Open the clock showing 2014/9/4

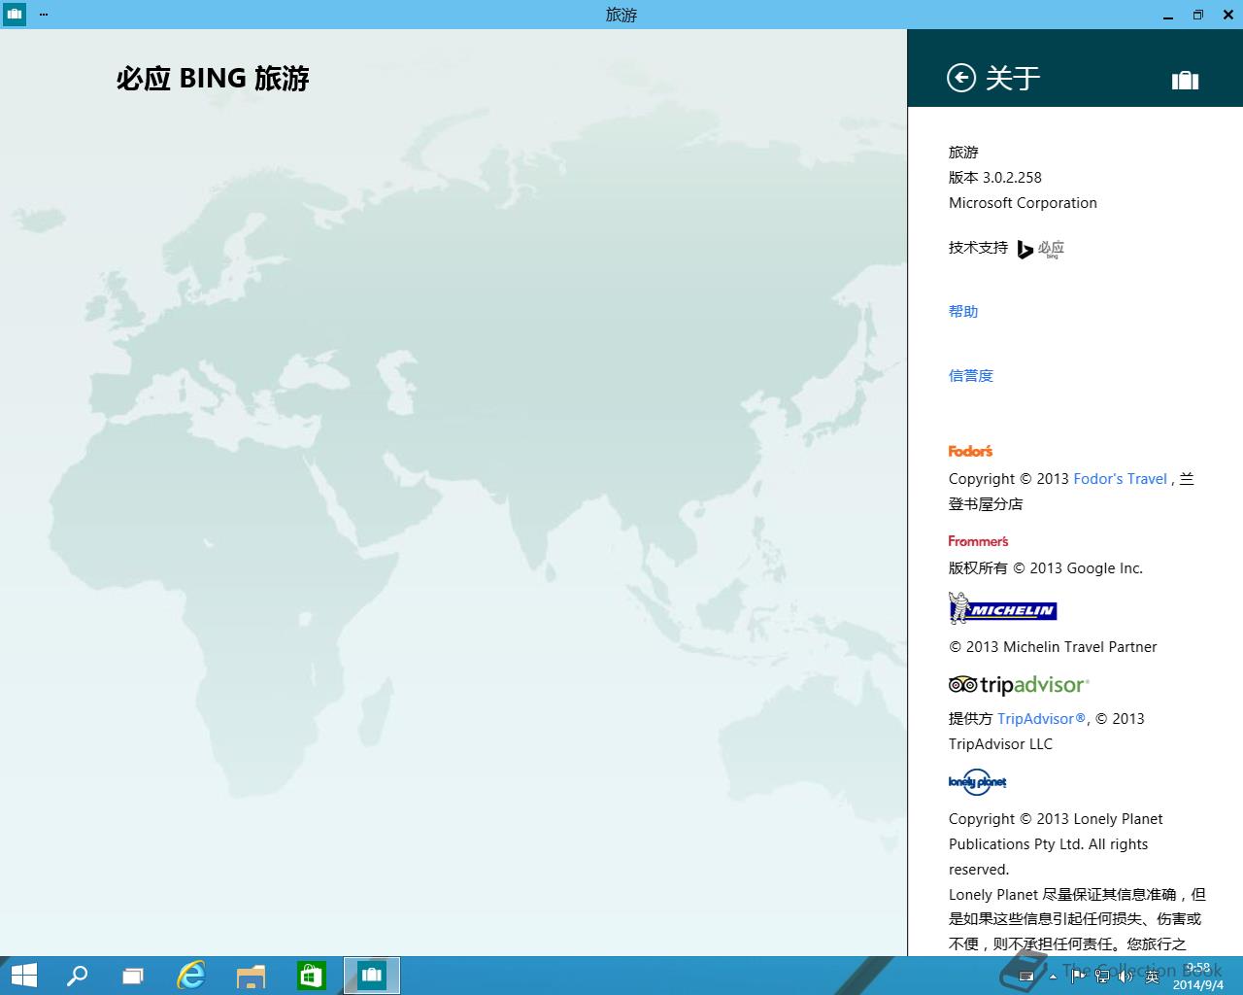1197,977
